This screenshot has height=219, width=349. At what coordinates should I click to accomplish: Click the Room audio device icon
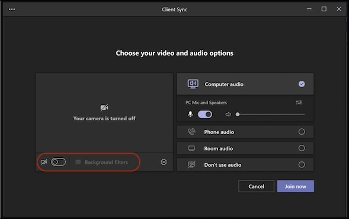(191, 148)
